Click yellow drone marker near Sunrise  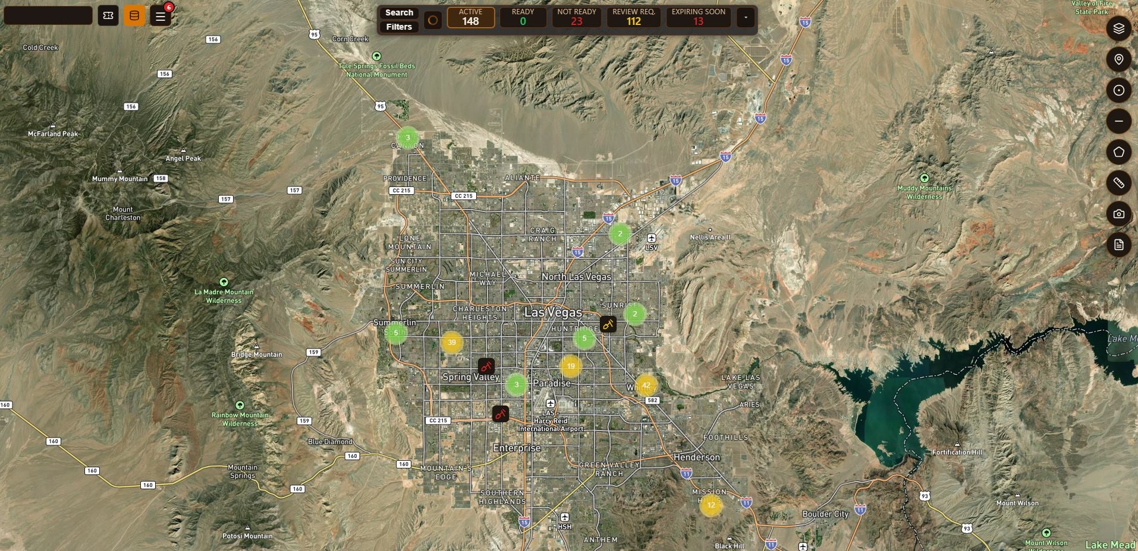pos(608,324)
